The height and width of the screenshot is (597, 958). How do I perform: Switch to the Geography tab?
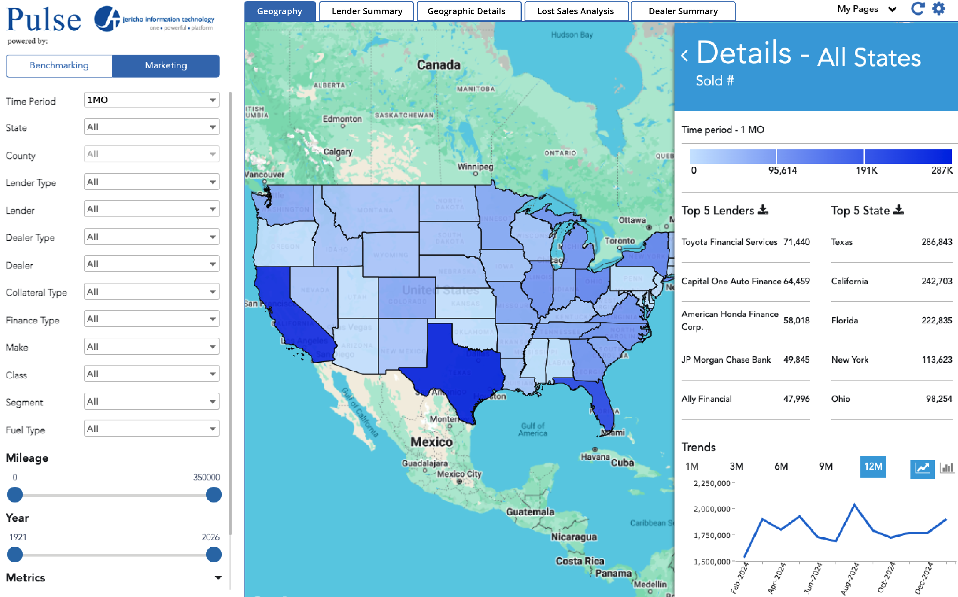click(280, 11)
